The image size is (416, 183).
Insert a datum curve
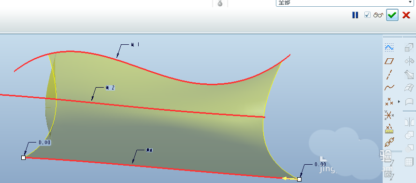[x=389, y=88]
